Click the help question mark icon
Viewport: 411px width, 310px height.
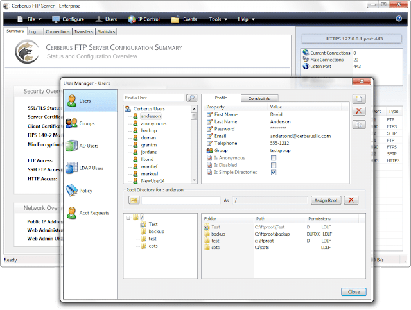(x=399, y=19)
